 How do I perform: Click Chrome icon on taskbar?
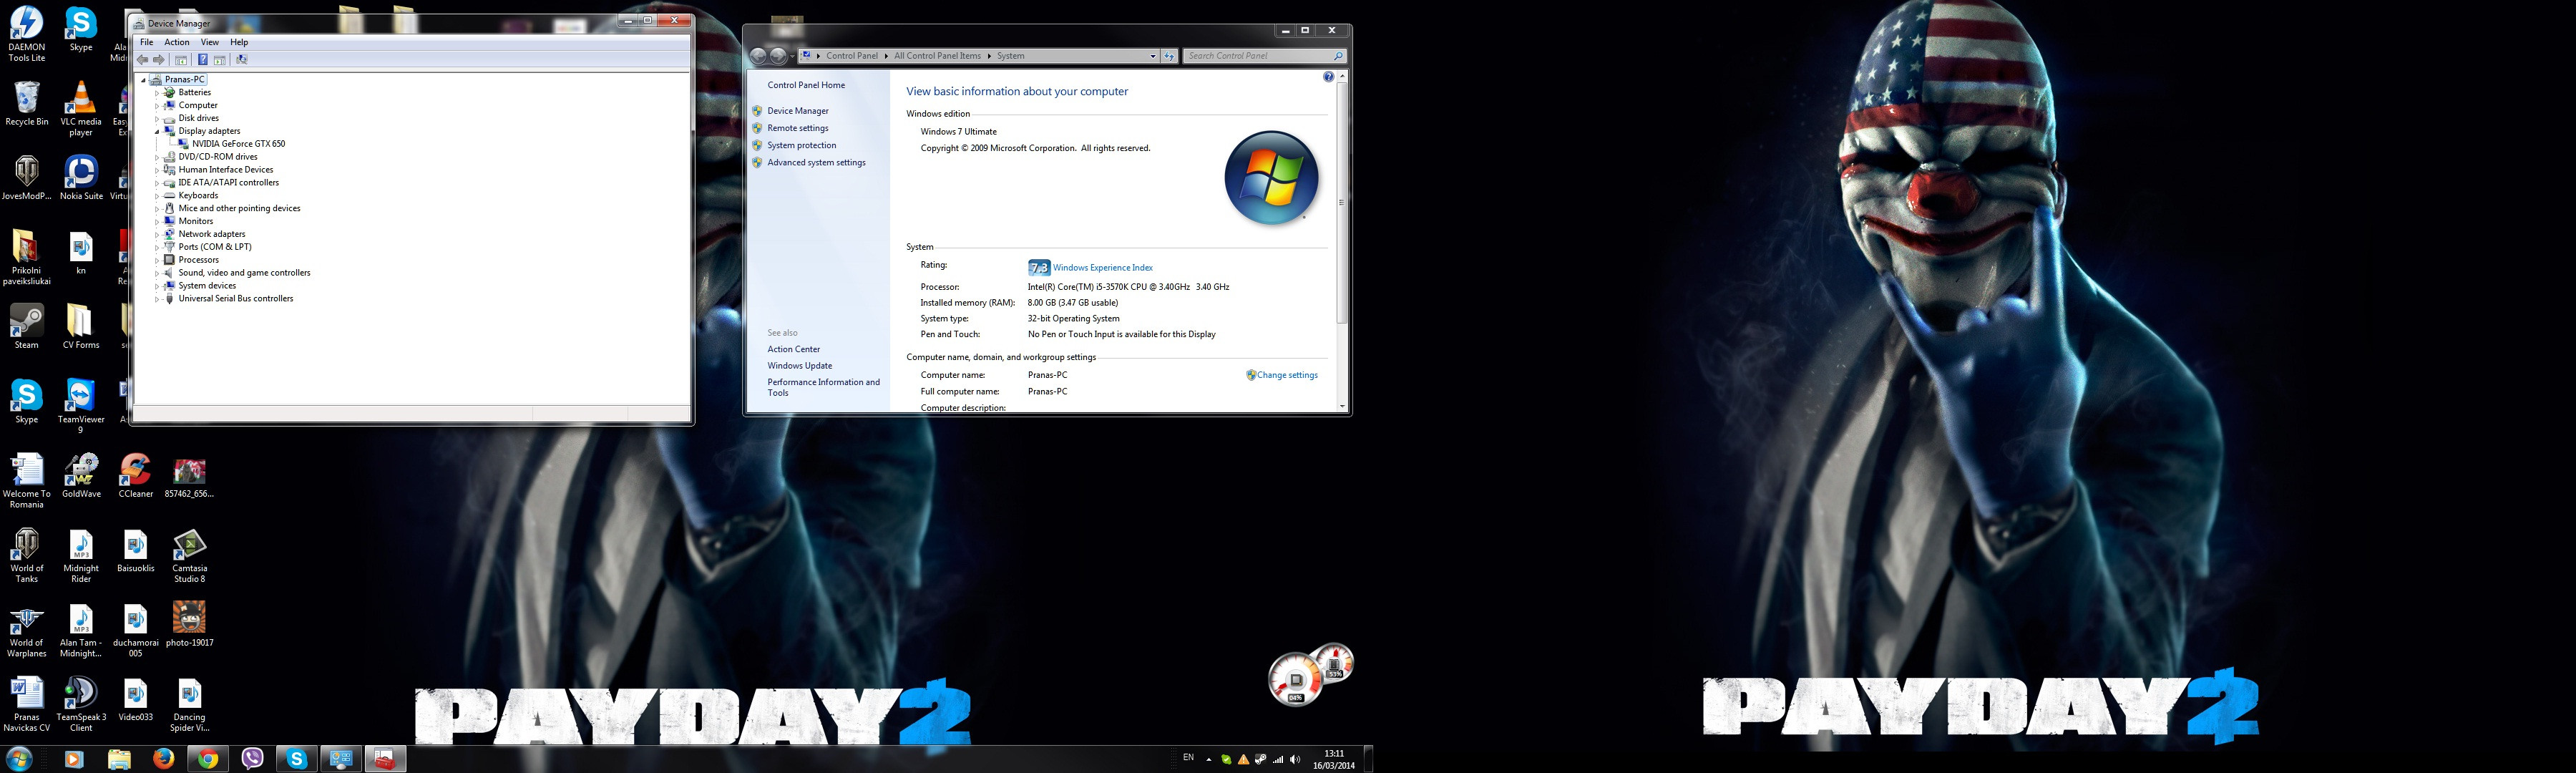click(x=208, y=759)
